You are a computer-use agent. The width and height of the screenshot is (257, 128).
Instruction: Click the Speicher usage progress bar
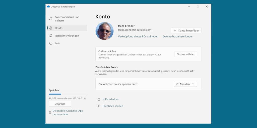click(68, 94)
